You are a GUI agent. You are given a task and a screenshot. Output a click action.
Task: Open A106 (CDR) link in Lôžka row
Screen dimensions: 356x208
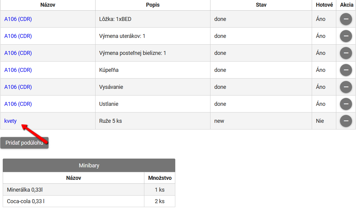point(18,19)
